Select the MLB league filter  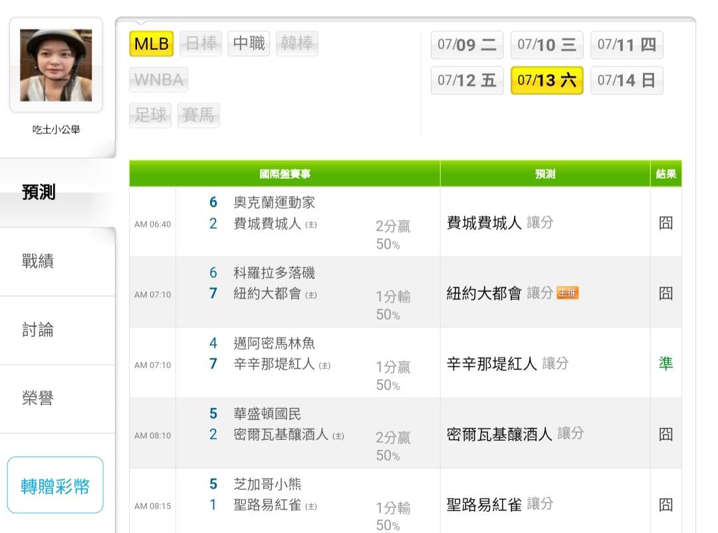pyautogui.click(x=152, y=43)
